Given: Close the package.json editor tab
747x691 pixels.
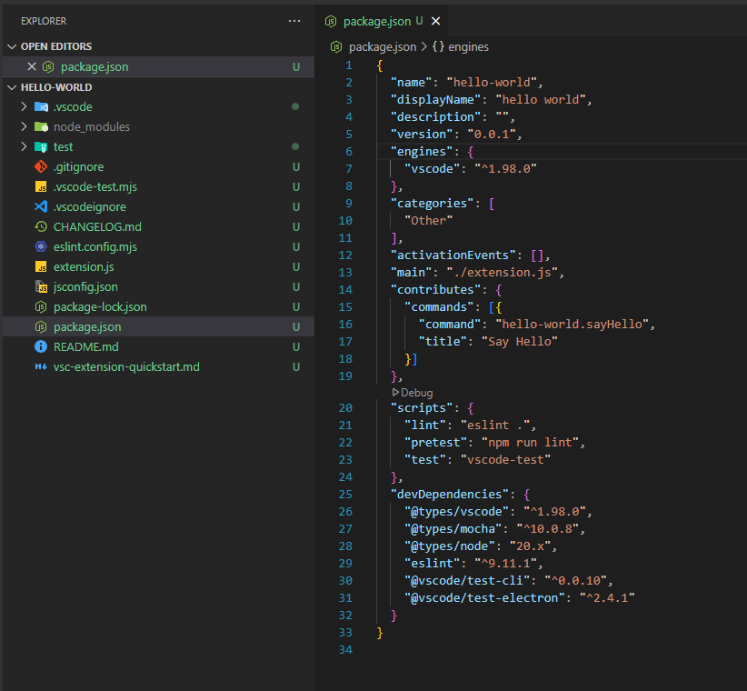Looking at the screenshot, I should [435, 21].
